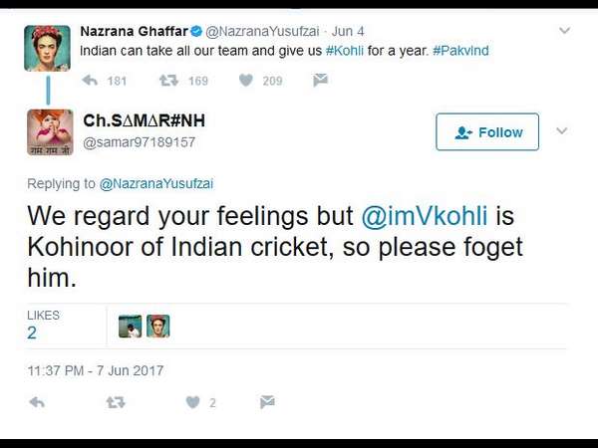Open the 11:37 PM - 7 Jun 2017 timestamp

[96, 370]
